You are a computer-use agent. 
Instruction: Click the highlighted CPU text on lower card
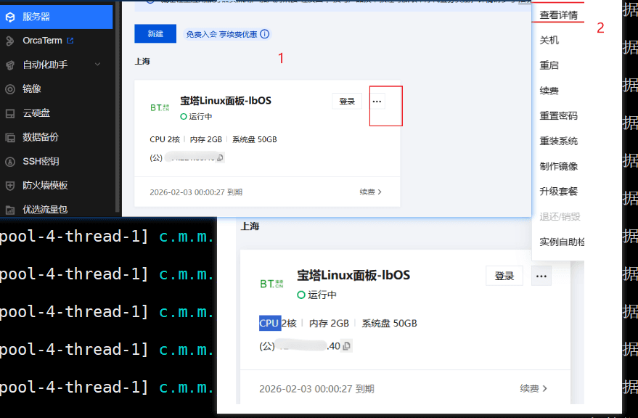click(270, 323)
